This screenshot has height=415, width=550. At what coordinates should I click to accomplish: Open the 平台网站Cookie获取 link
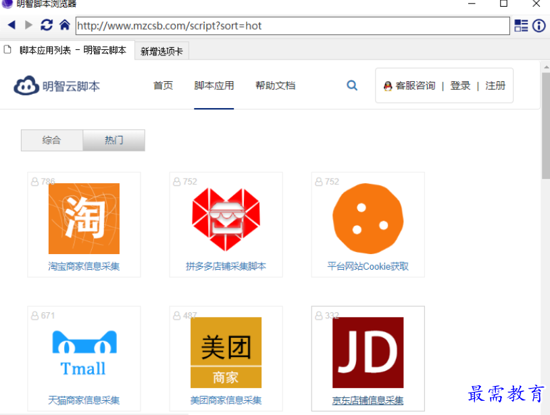point(368,266)
